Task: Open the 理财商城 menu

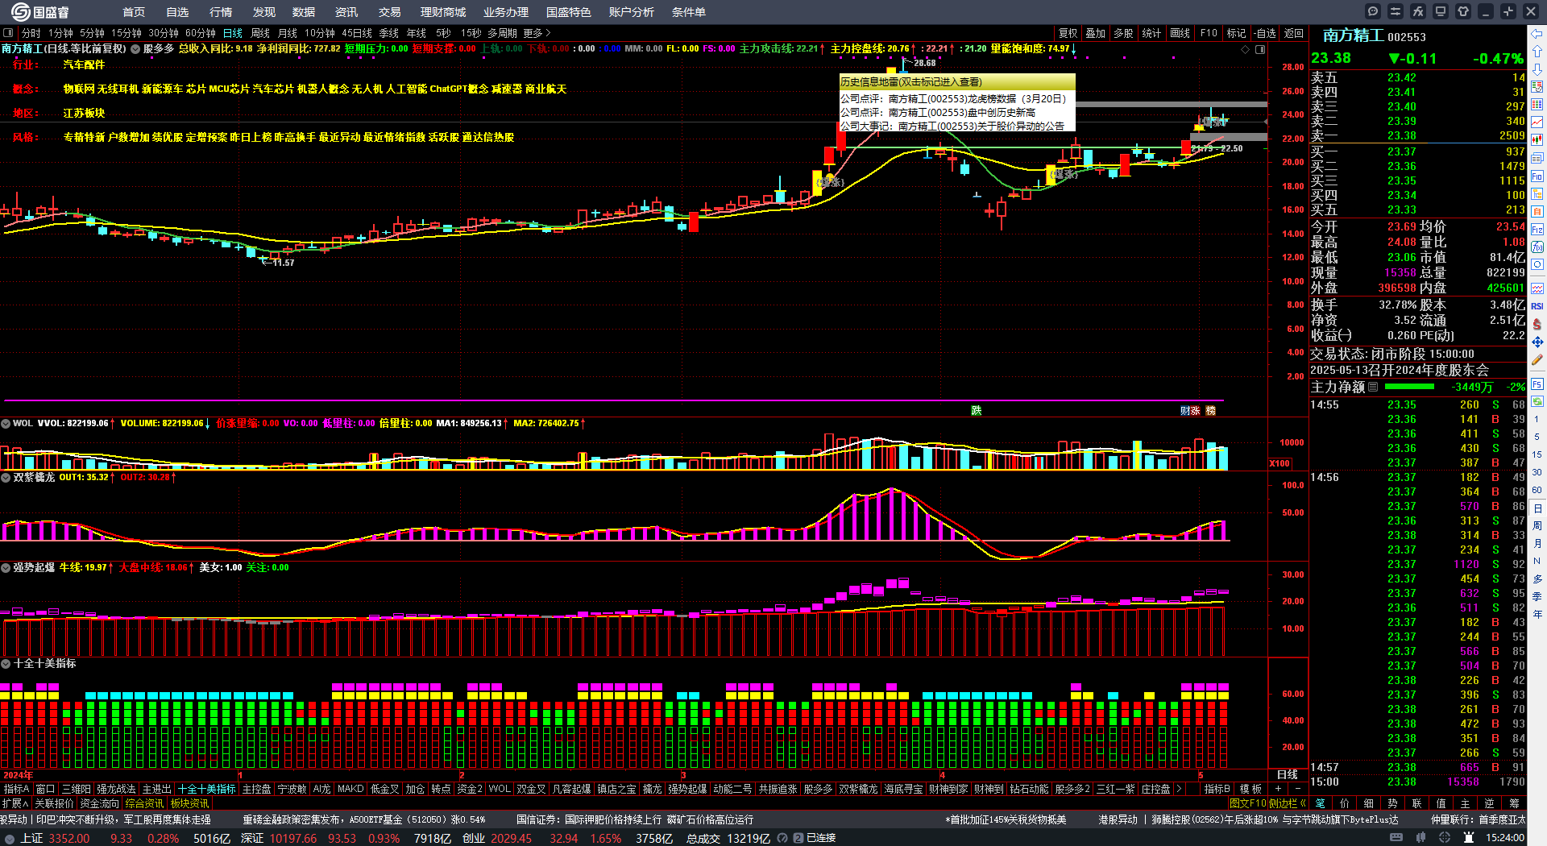Action: (x=443, y=12)
